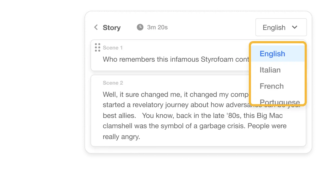Screen dimensions: 335x172
Task: Click the selected English label in language box
Action: click(x=274, y=28)
